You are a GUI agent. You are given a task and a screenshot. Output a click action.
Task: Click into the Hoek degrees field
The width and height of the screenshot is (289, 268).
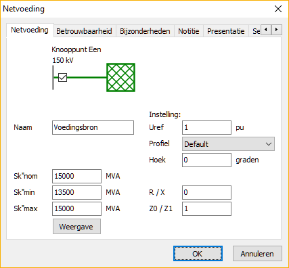tap(206, 160)
